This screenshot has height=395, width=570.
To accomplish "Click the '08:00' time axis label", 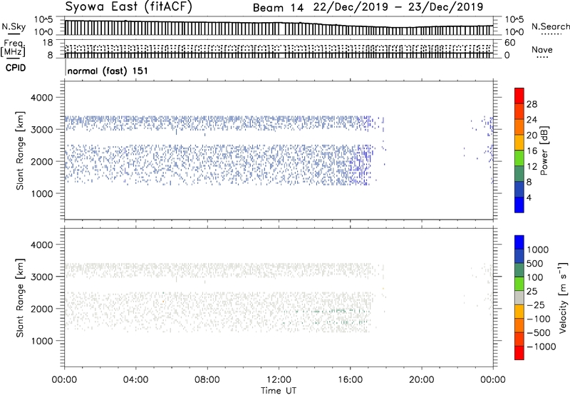I will (x=207, y=380).
